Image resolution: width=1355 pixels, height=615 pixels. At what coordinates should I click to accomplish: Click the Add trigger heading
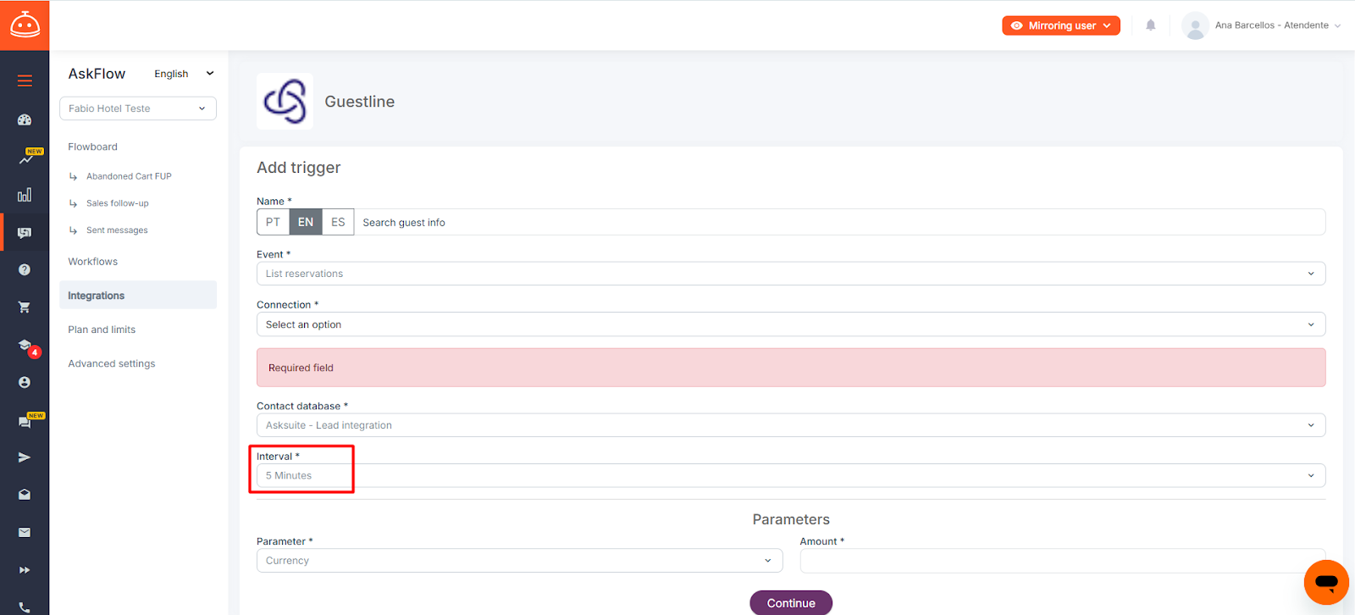click(299, 168)
